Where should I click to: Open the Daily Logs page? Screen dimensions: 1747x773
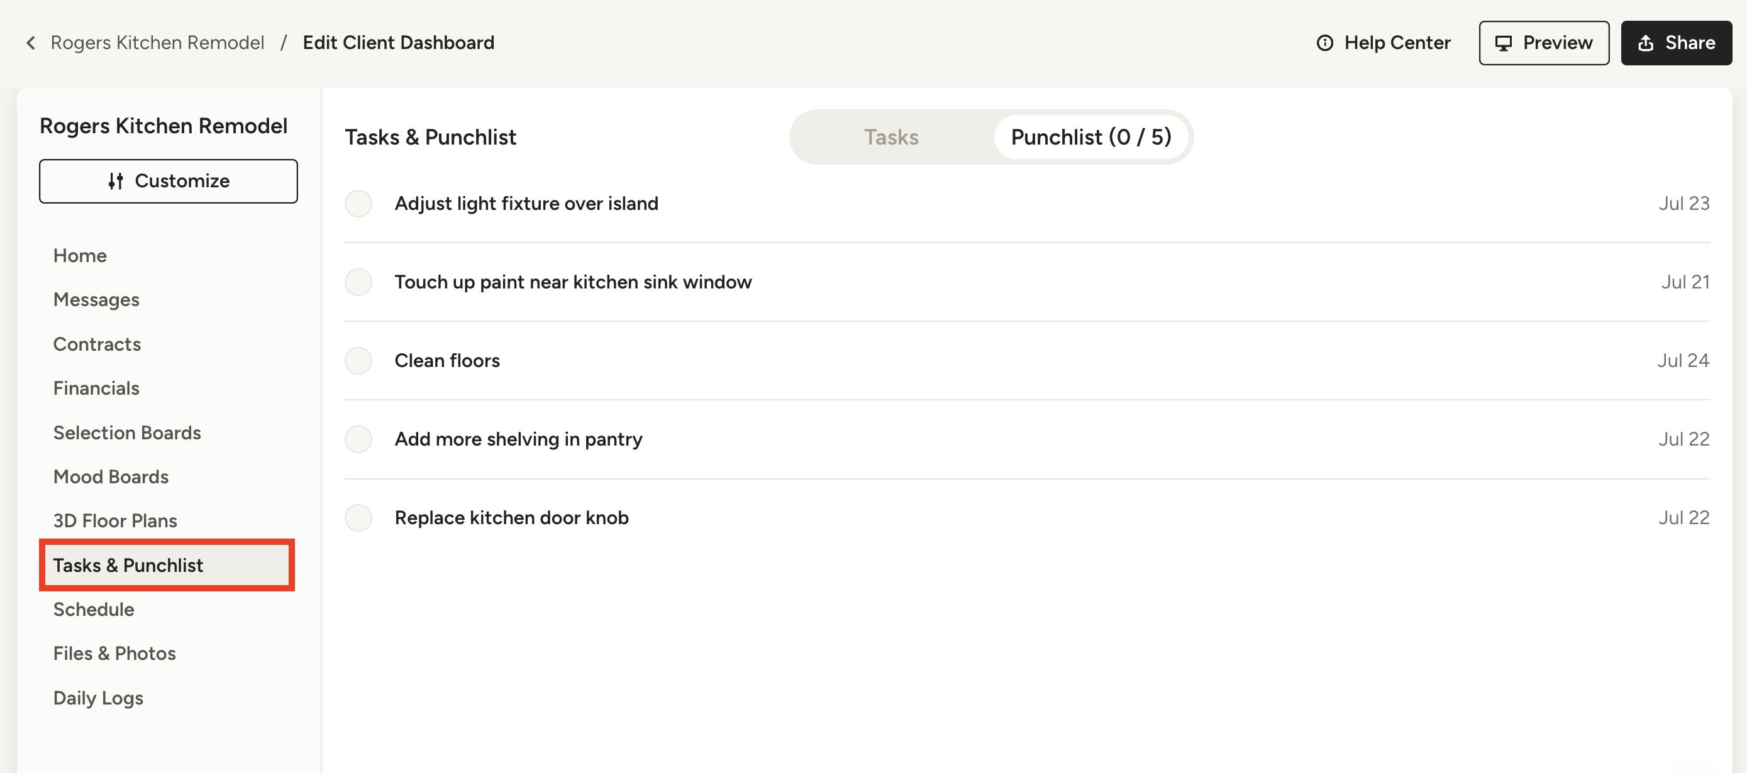(98, 698)
